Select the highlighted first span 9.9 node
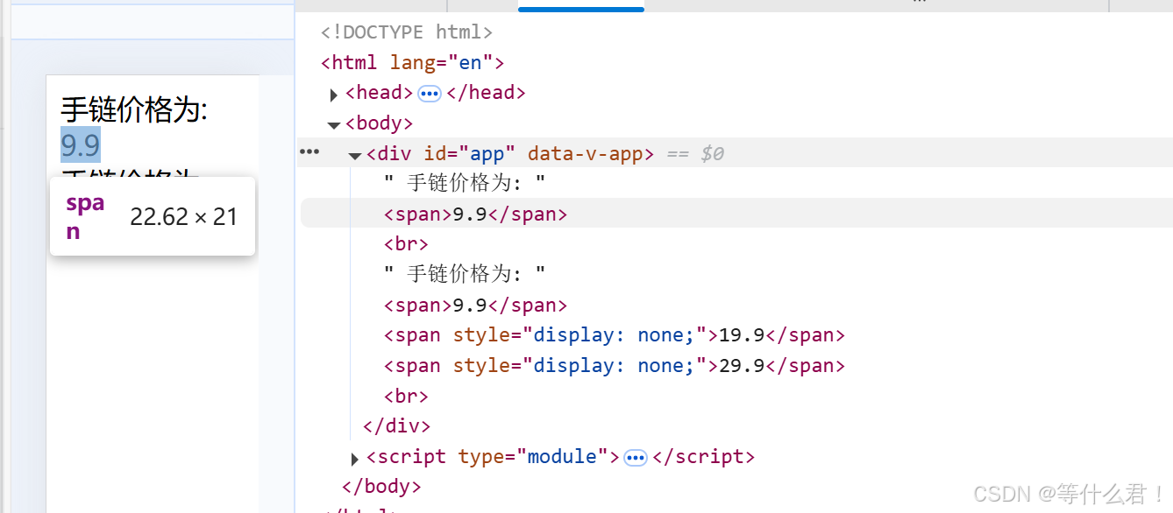1173x513 pixels. [476, 214]
